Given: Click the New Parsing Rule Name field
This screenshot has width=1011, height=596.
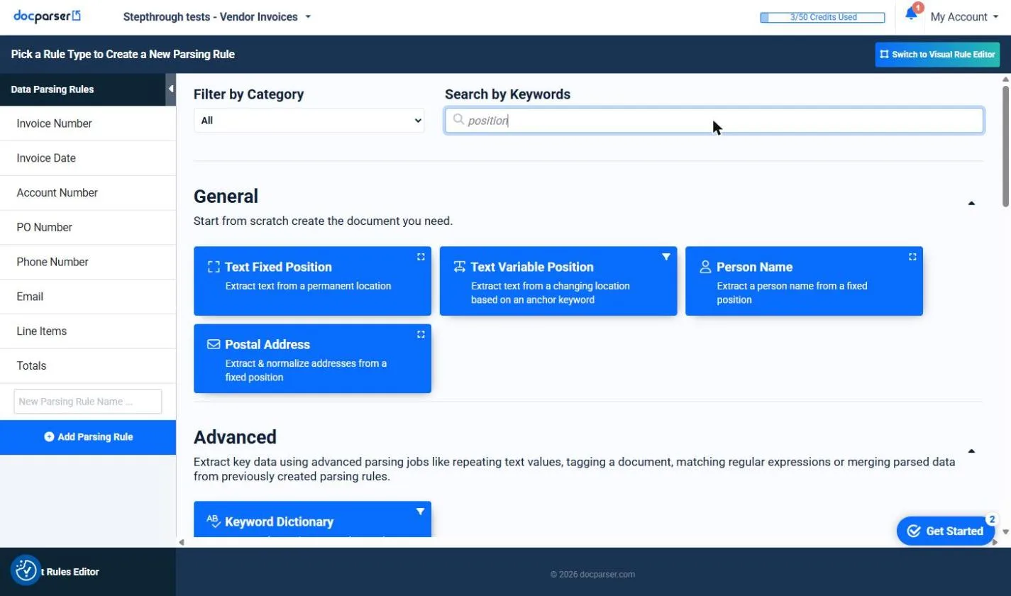Looking at the screenshot, I should point(88,402).
